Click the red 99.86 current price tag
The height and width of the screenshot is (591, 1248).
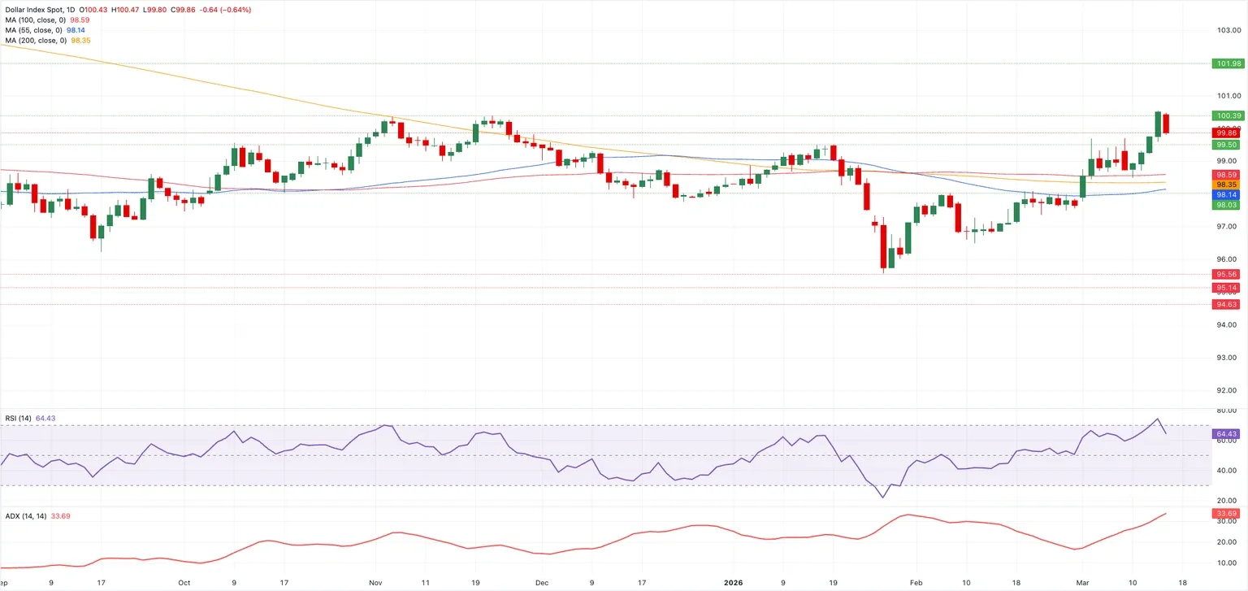pyautogui.click(x=1227, y=133)
